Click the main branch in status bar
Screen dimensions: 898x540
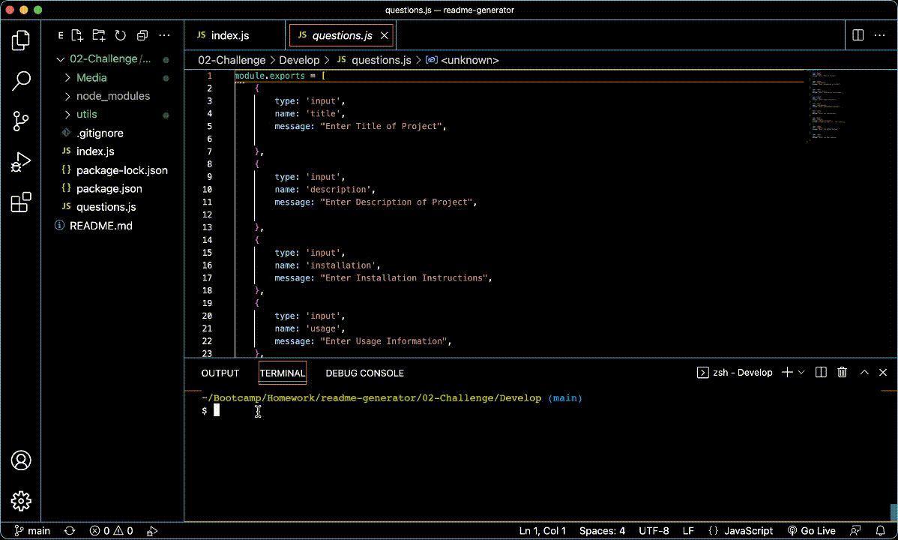point(32,531)
